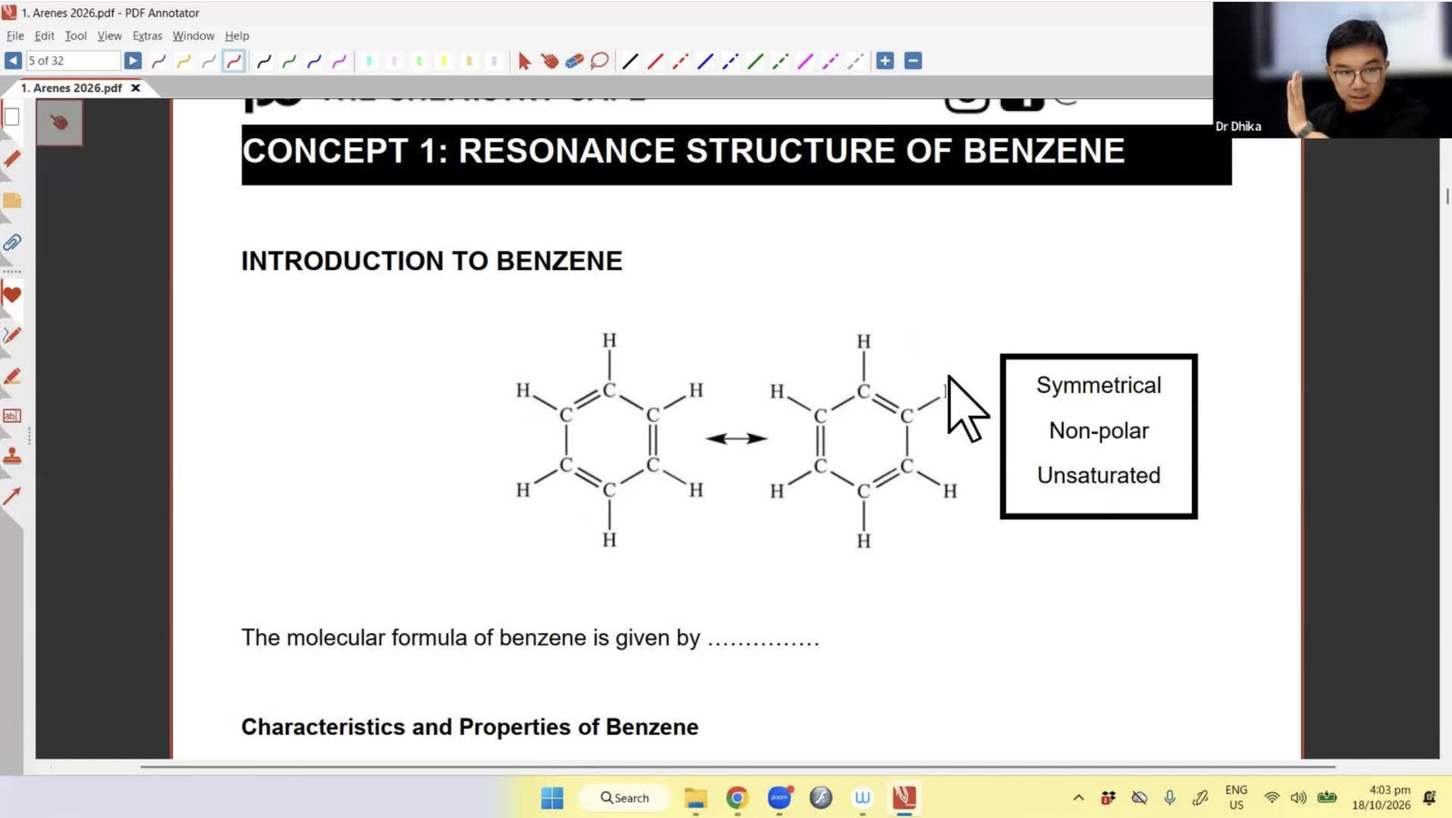Select the arrow tool in sidebar
1452x818 pixels.
click(12, 496)
